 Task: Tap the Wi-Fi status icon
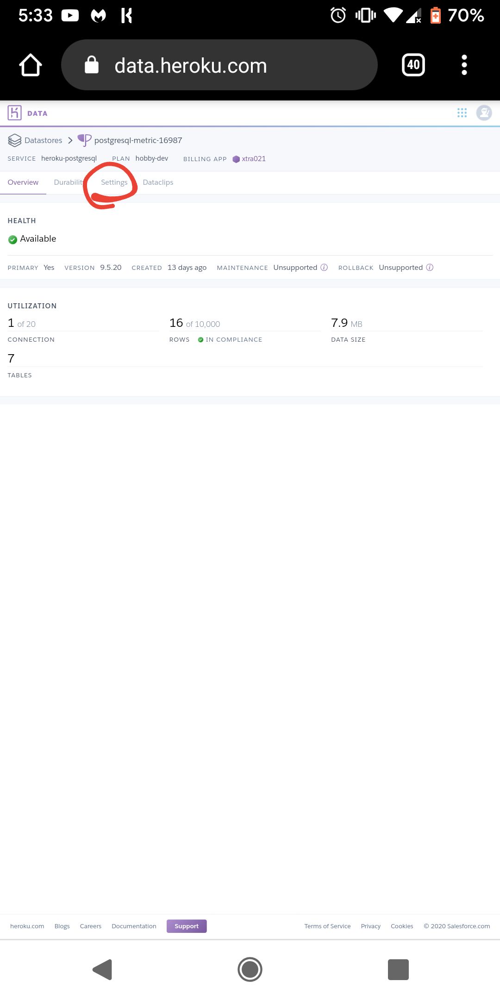click(393, 15)
